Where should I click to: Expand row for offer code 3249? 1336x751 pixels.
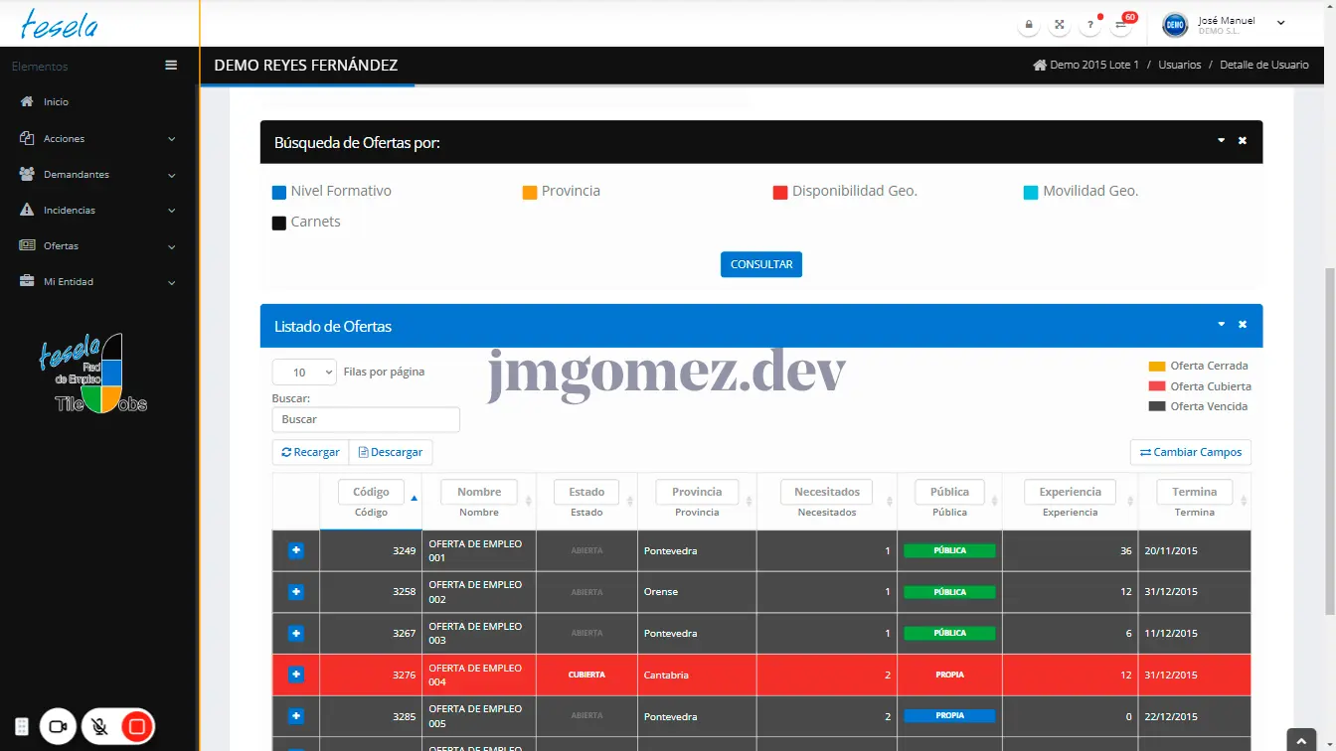tap(295, 550)
